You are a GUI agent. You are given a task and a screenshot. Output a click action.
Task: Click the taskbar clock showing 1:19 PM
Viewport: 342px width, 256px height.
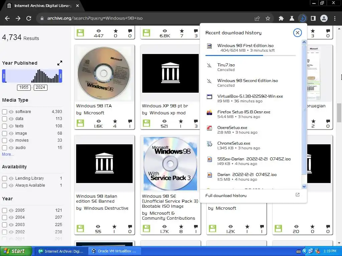[x=330, y=251]
